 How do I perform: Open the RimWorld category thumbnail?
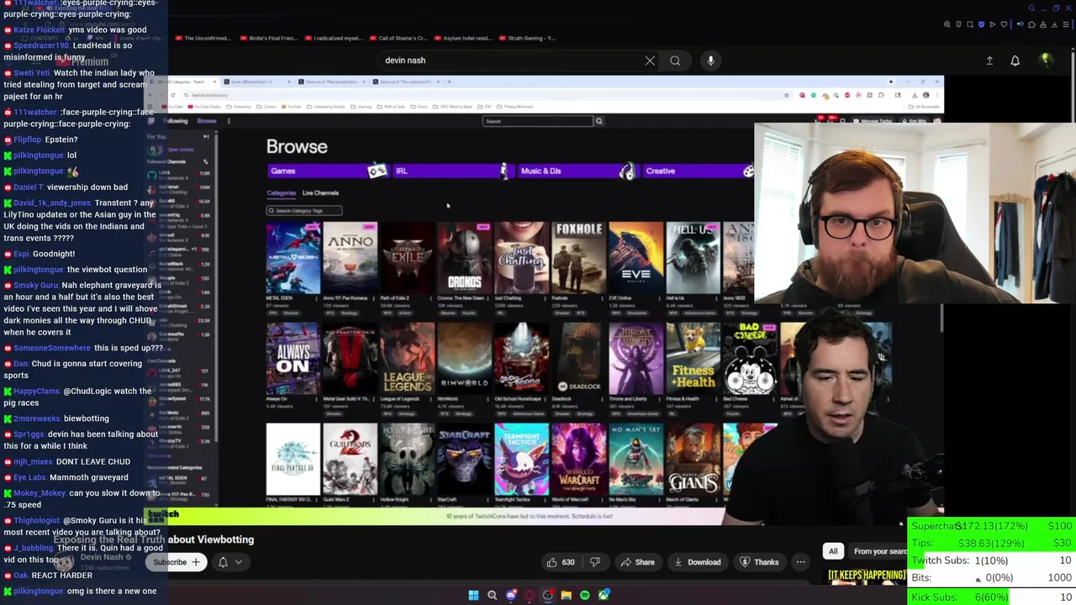[464, 359]
